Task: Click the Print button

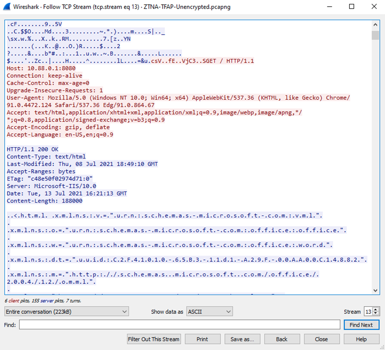Action: [x=202, y=339]
